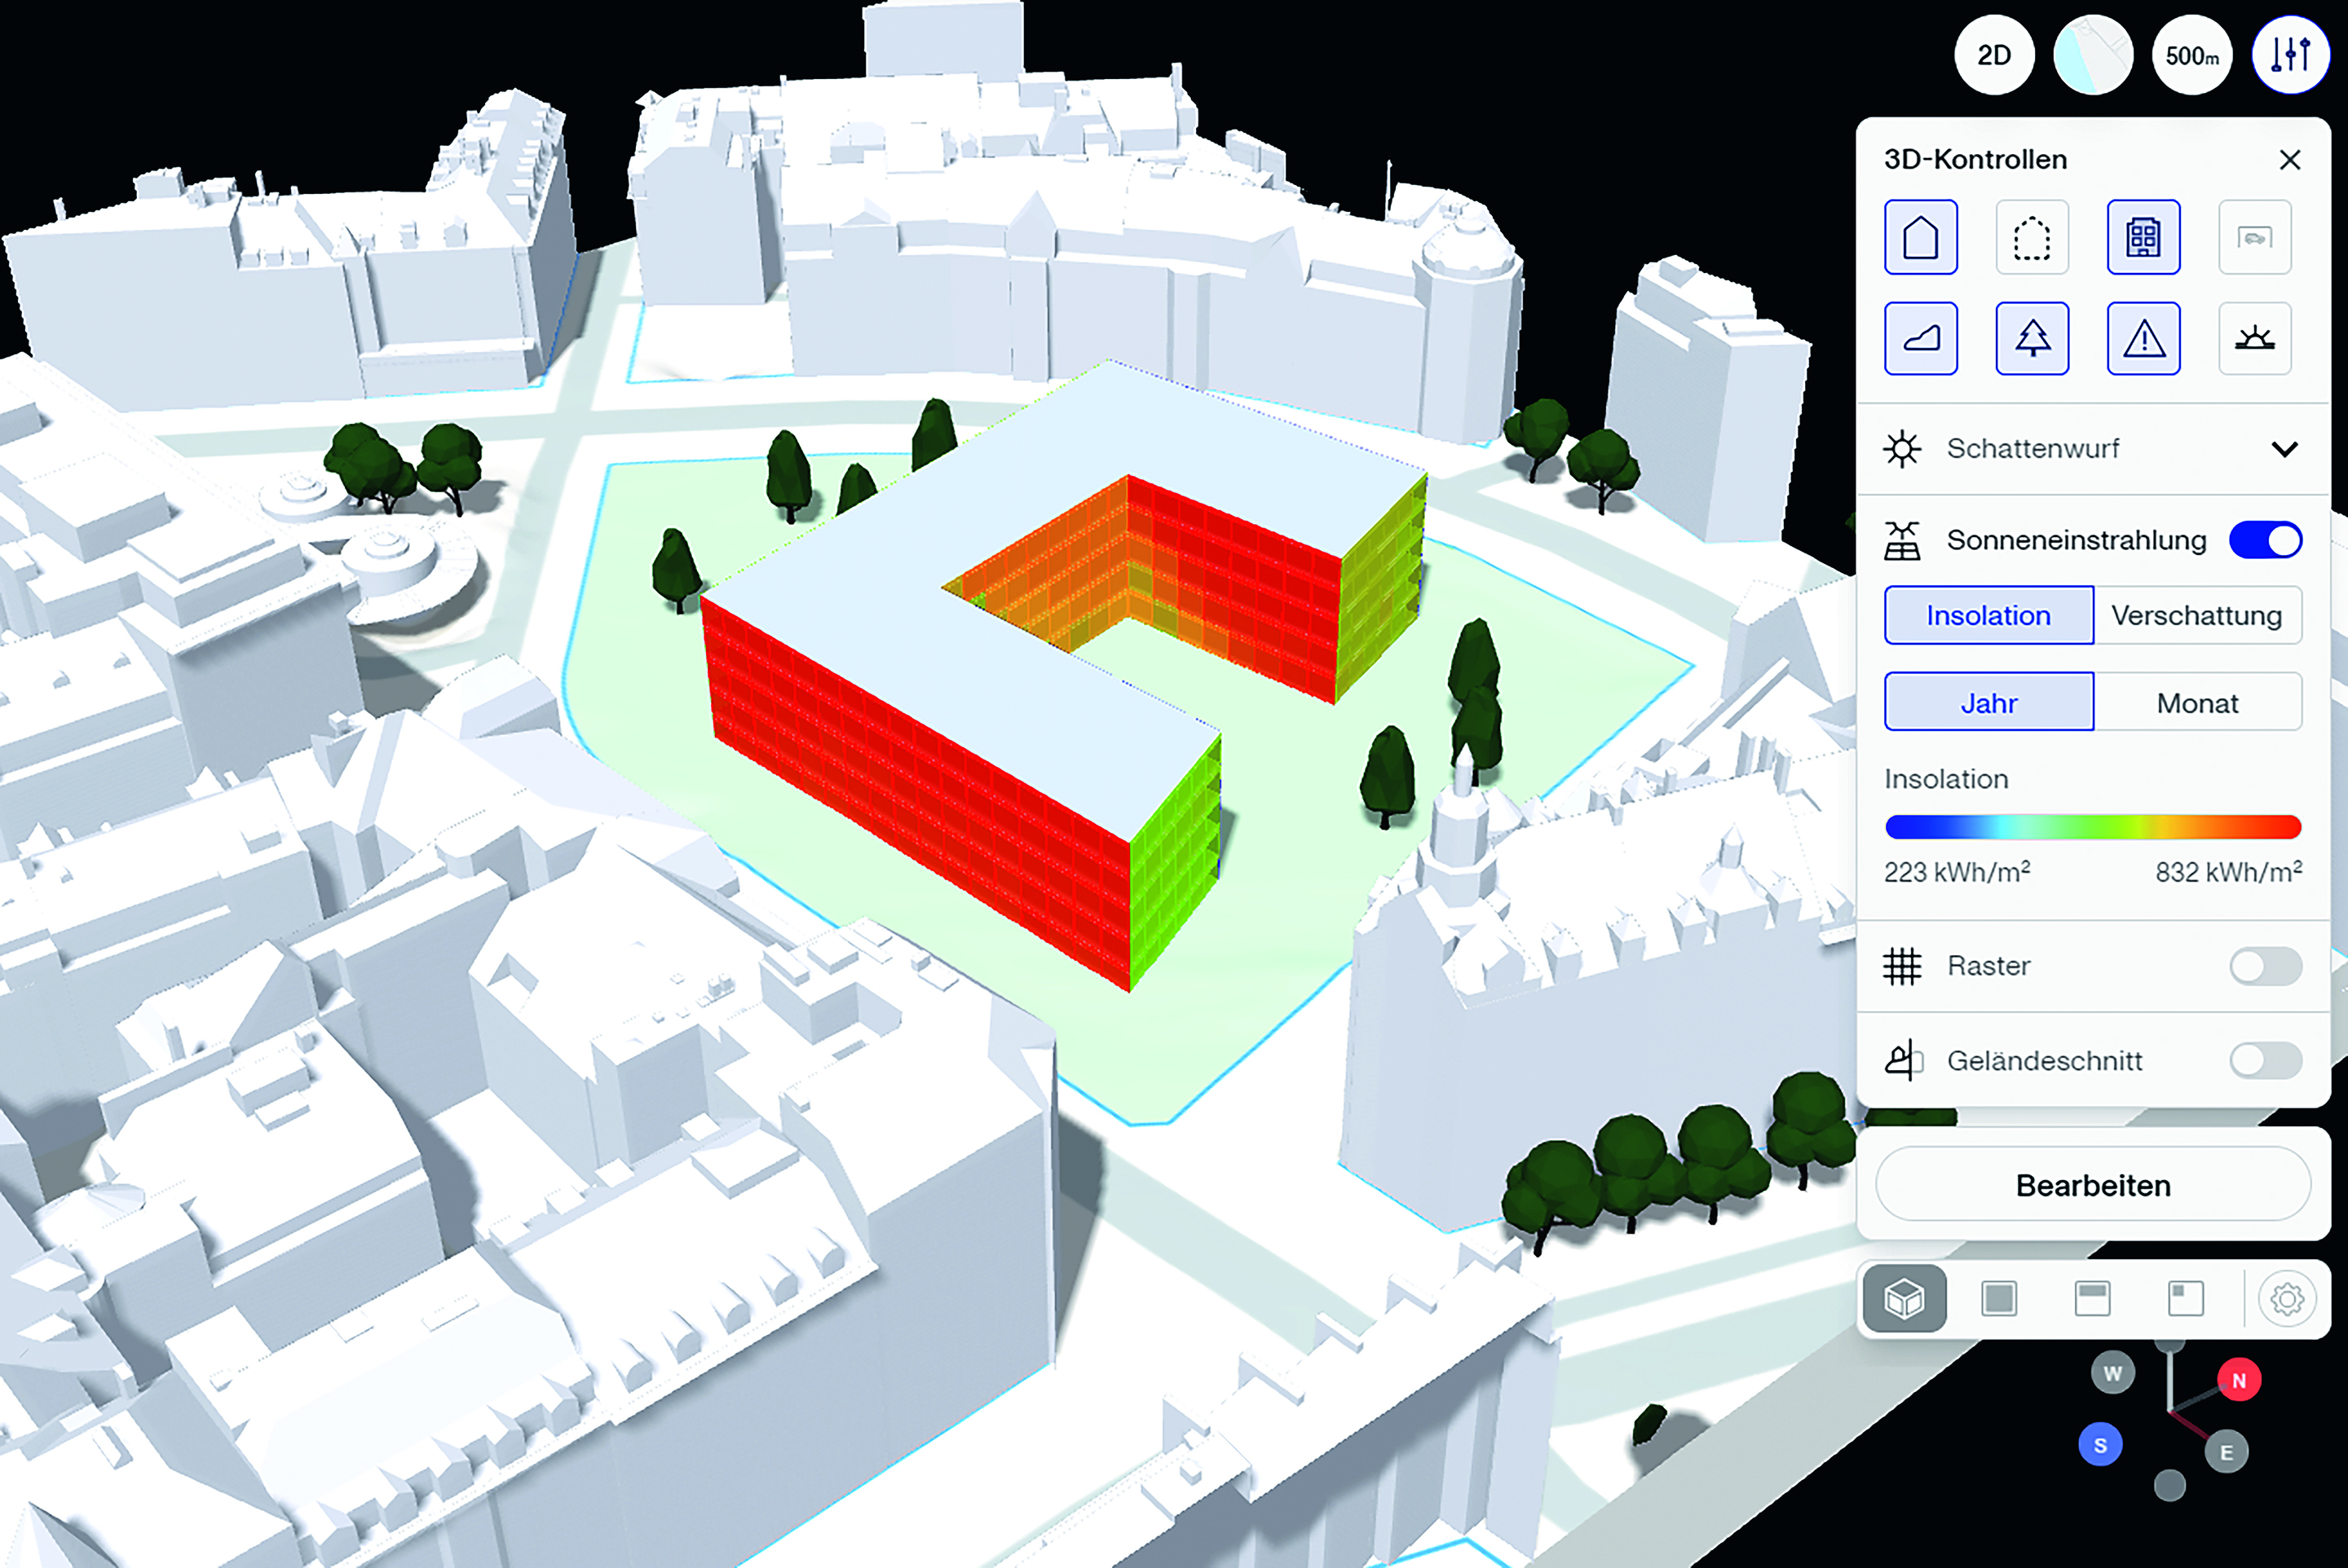The width and height of the screenshot is (2348, 1568).
Task: Click the house outline building icon
Action: [1920, 237]
